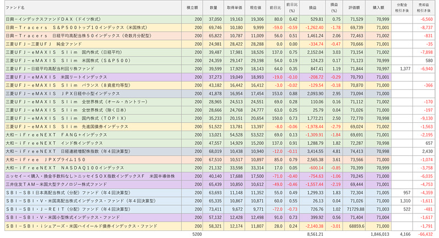Select eMAXIS Slim 国内株式（日経平均） fund name
439x238 pixels.
tap(64, 52)
